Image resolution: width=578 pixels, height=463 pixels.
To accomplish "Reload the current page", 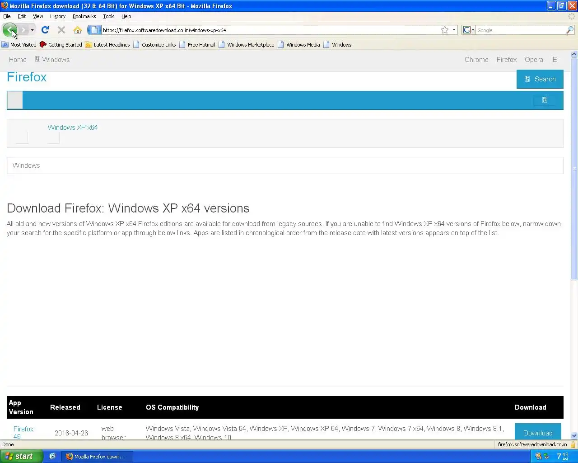I will (x=45, y=30).
